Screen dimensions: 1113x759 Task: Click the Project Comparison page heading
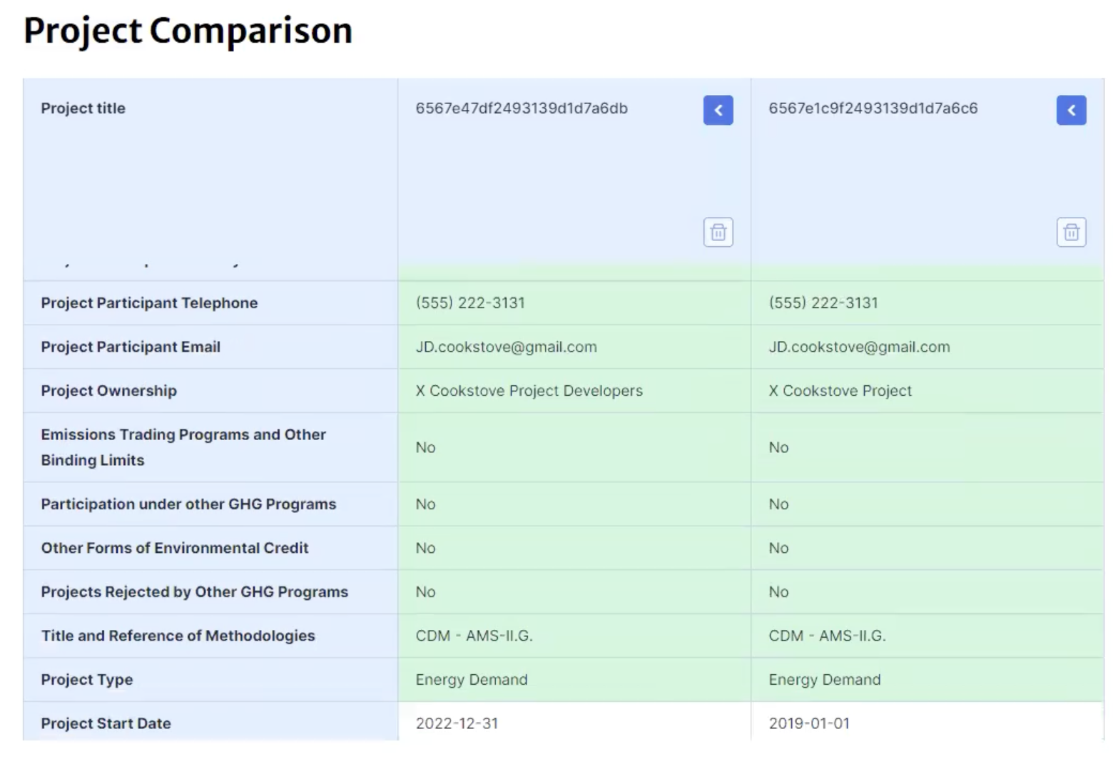click(x=188, y=31)
